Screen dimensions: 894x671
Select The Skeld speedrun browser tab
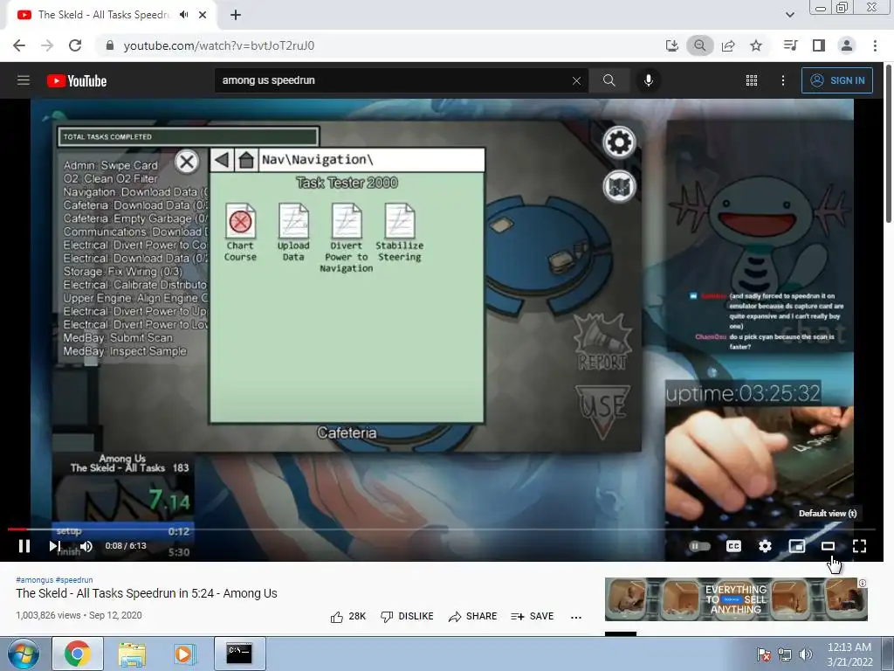pyautogui.click(x=111, y=15)
